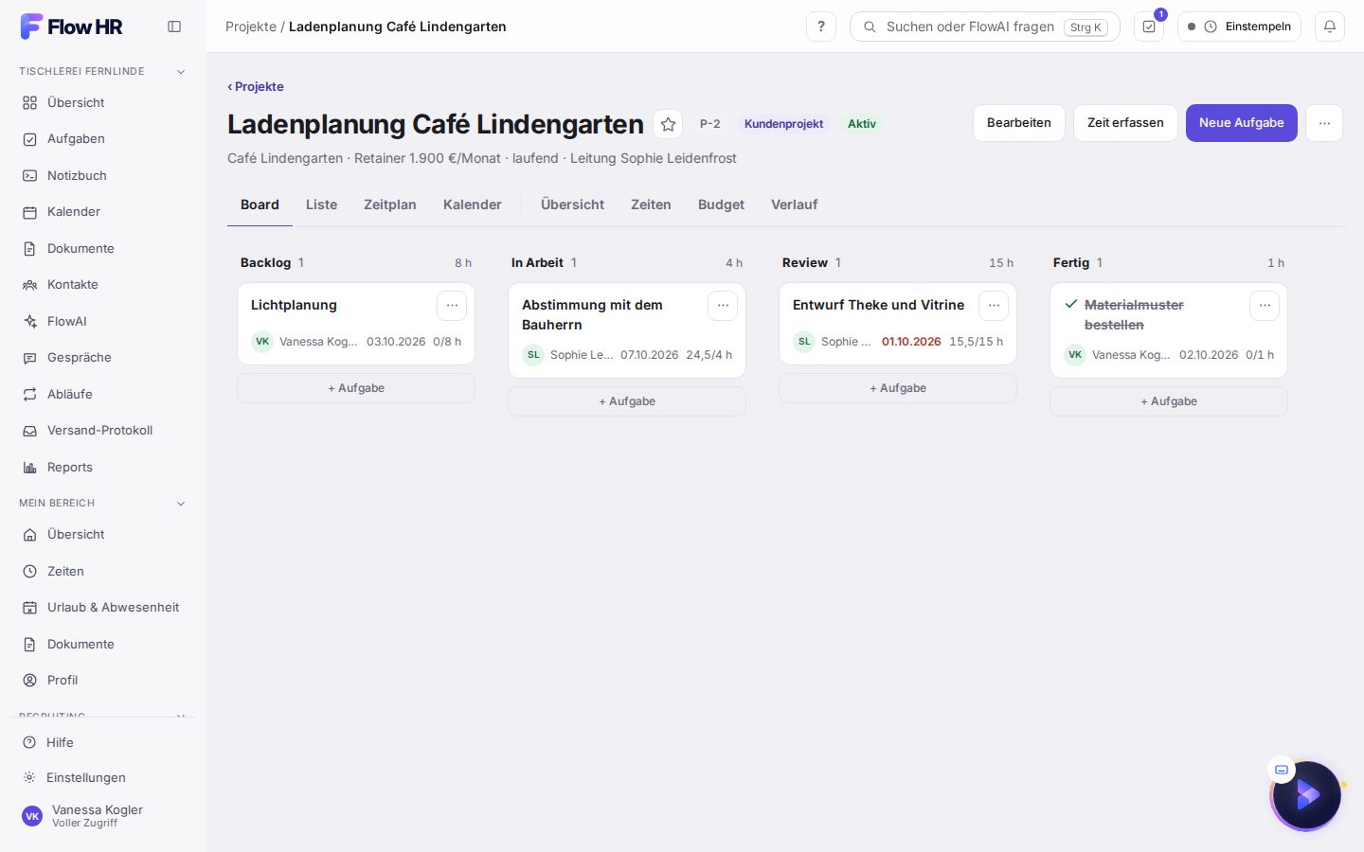Open the help question mark button
Screen dimensions: 1364x852
(821, 27)
